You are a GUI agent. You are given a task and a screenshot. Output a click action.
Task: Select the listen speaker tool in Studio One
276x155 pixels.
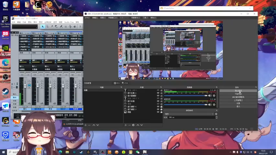75,27
